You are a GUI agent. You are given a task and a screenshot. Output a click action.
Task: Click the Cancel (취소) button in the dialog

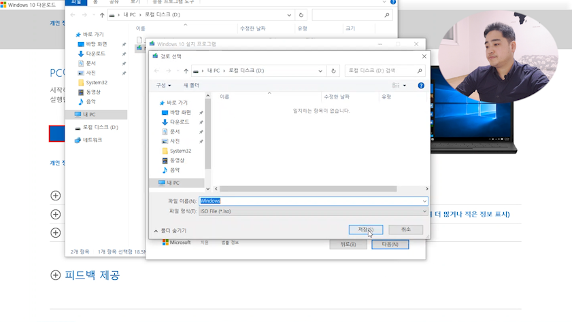pyautogui.click(x=405, y=230)
